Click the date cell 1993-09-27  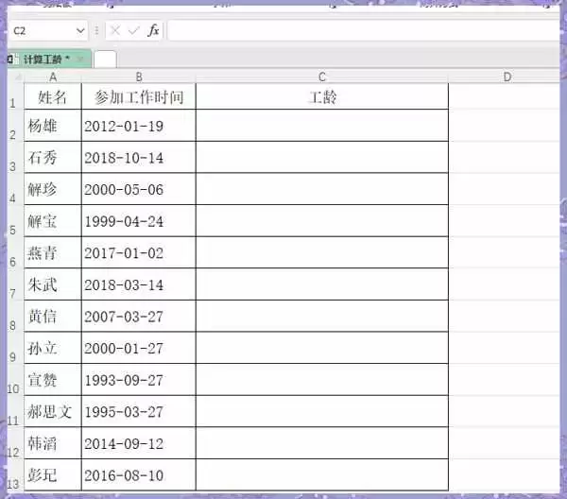139,380
